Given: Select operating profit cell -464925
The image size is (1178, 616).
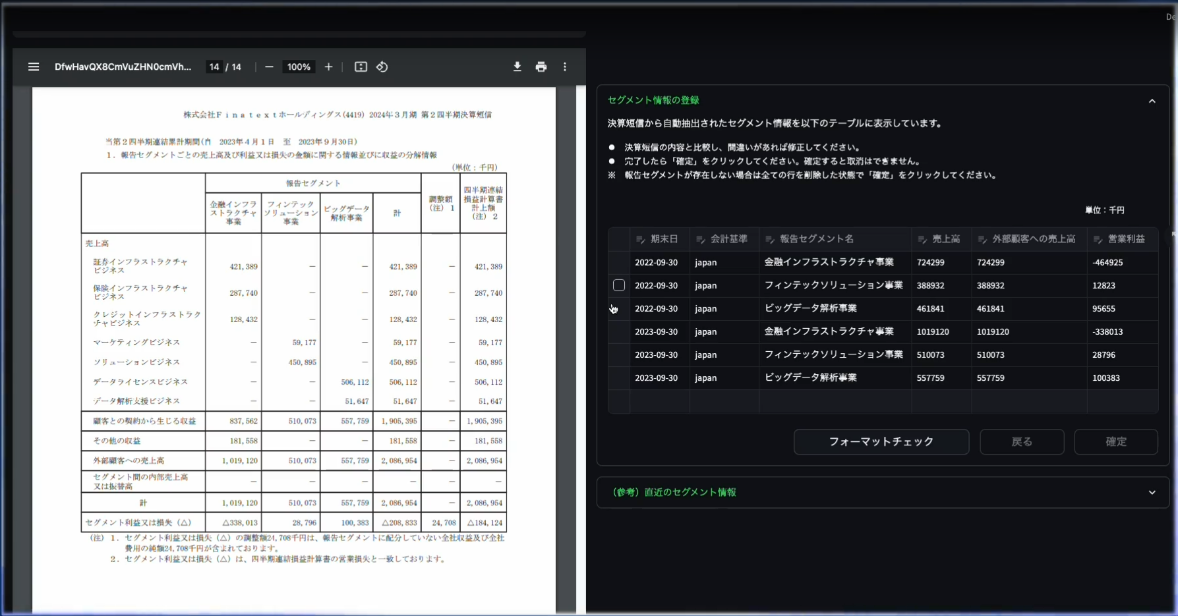Looking at the screenshot, I should pyautogui.click(x=1123, y=262).
